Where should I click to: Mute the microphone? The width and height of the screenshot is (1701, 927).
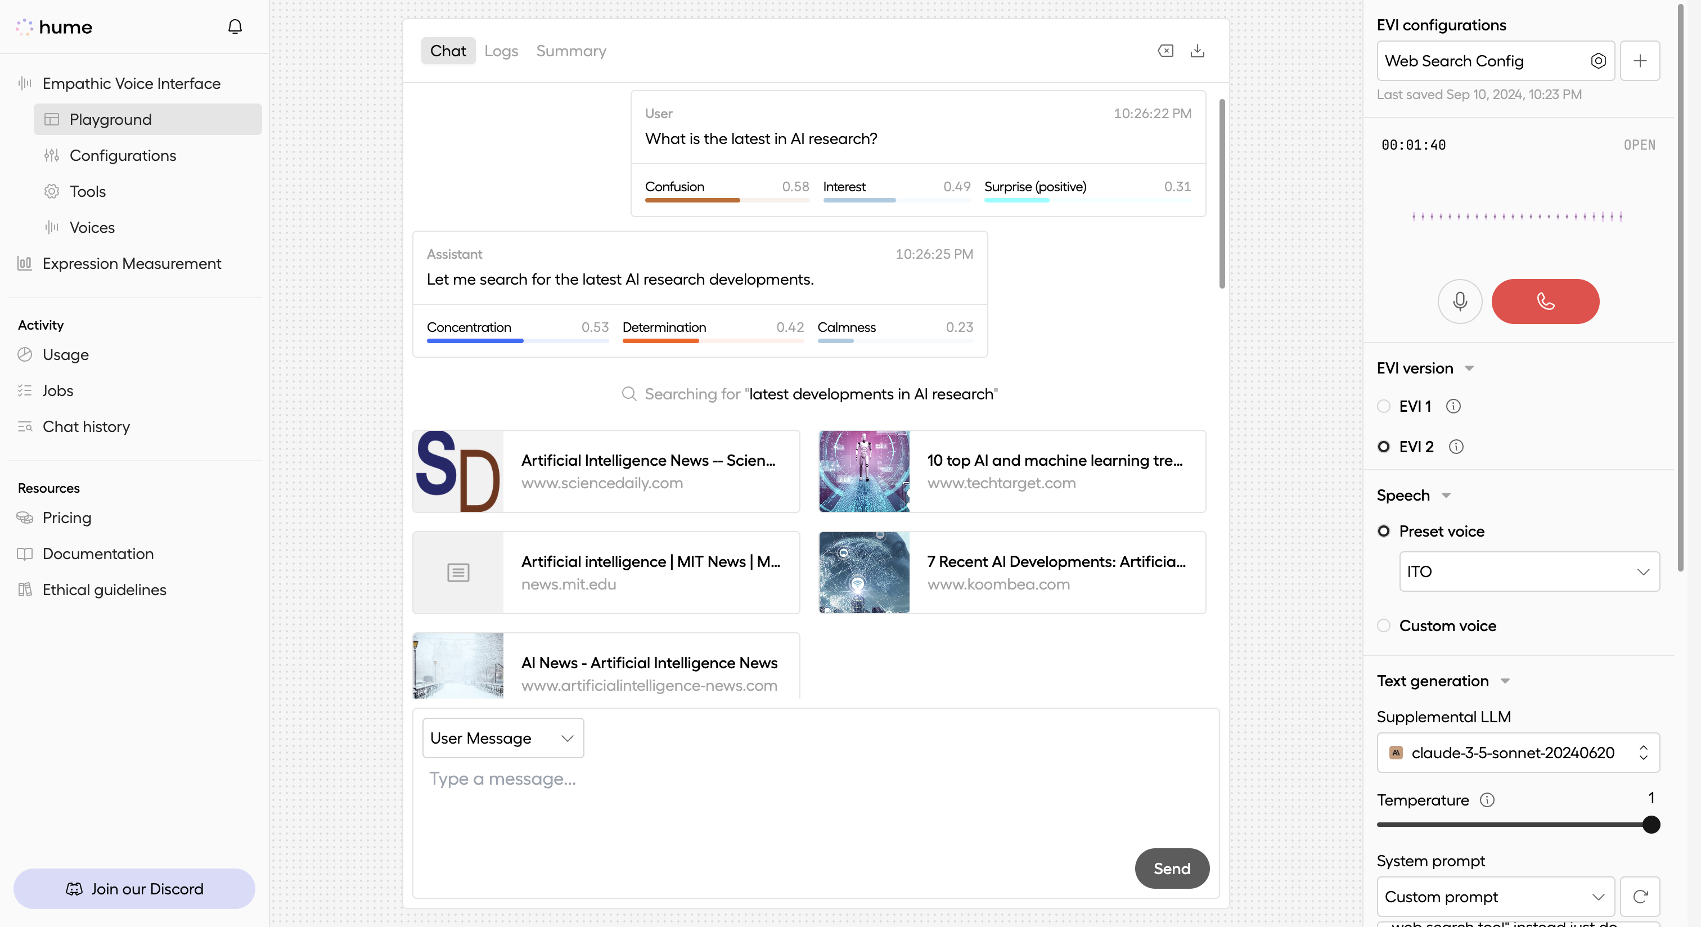1460,301
